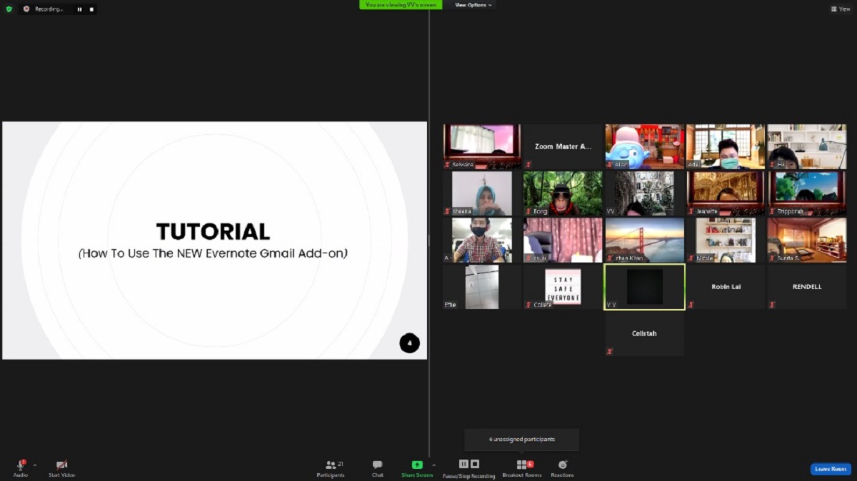This screenshot has height=481, width=857.
Task: Click the Recording status label
Action: point(49,9)
